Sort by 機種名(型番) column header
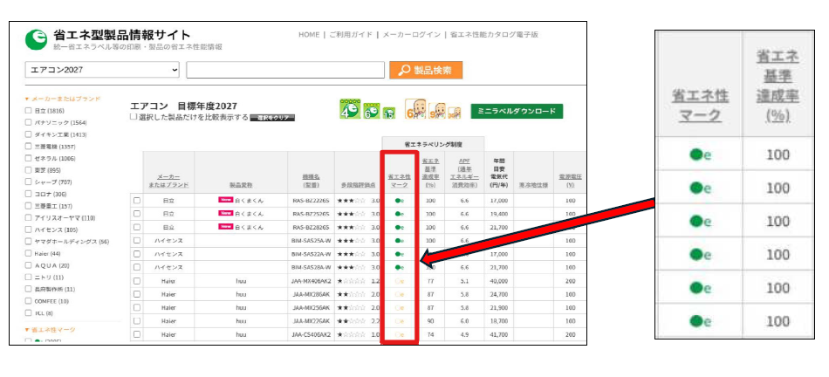Image resolution: width=829 pixels, height=377 pixels. [x=311, y=182]
